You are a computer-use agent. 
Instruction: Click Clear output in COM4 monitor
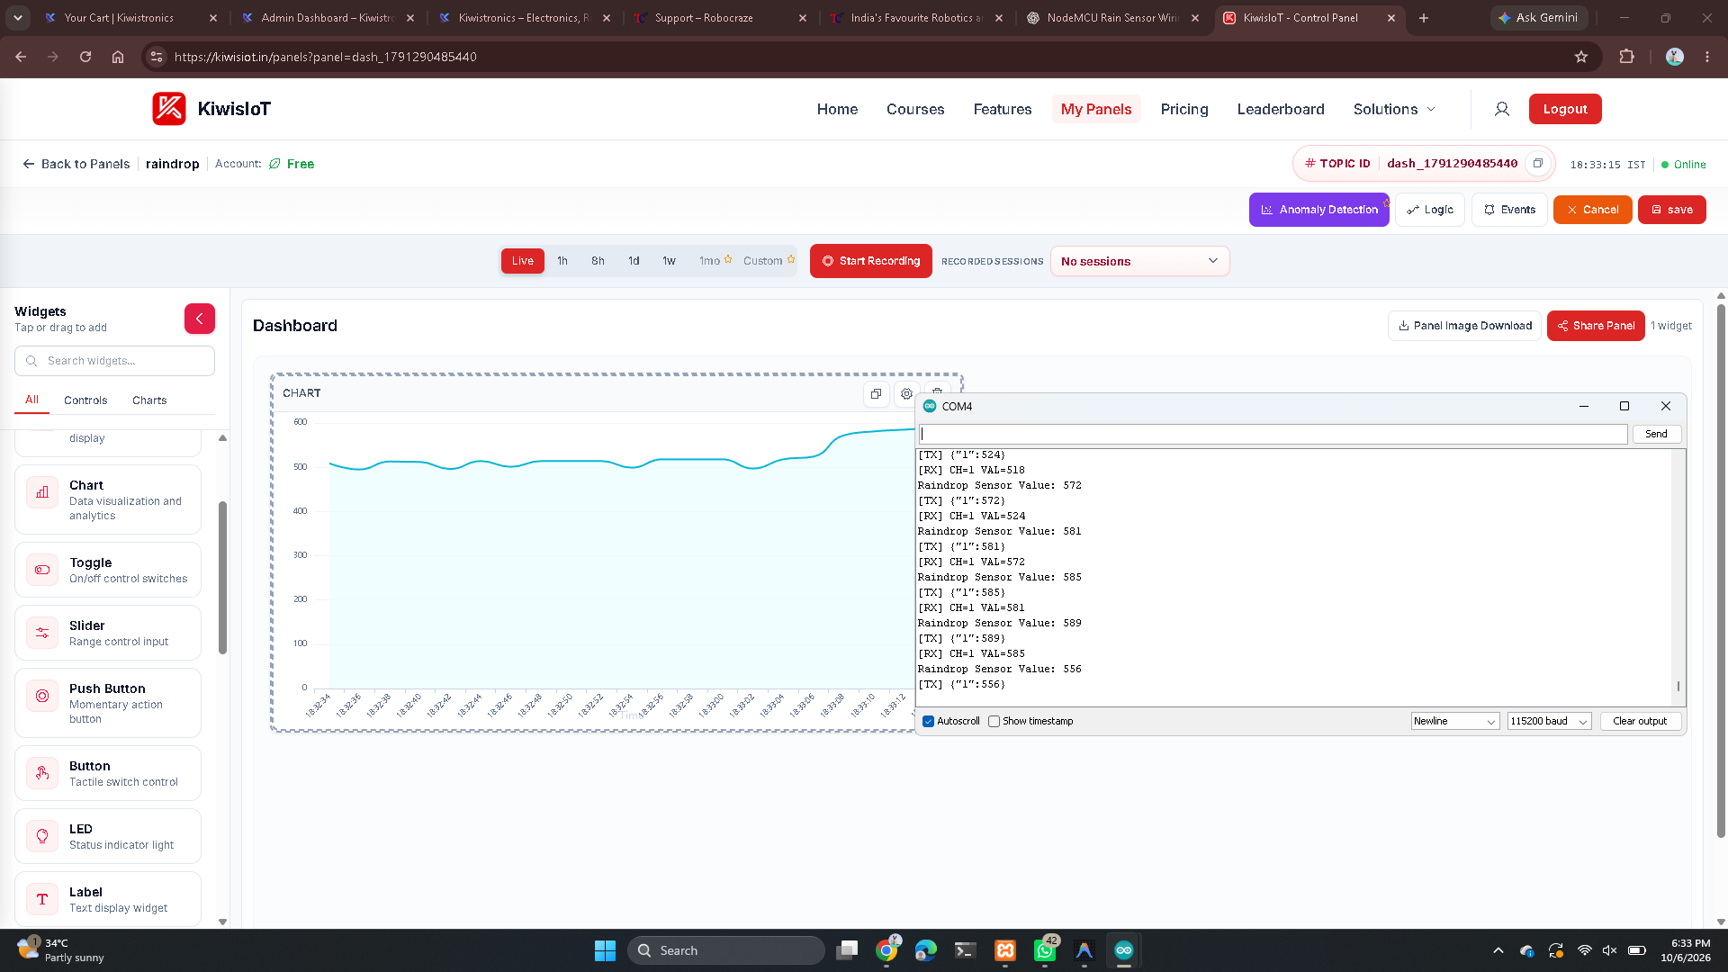pyautogui.click(x=1640, y=722)
